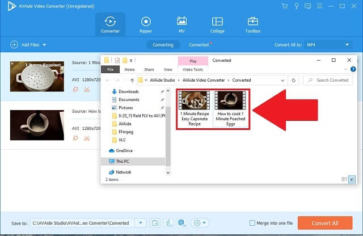Image resolution: width=363 pixels, height=236 pixels.
Task: Switch to the MV maker
Action: (181, 24)
